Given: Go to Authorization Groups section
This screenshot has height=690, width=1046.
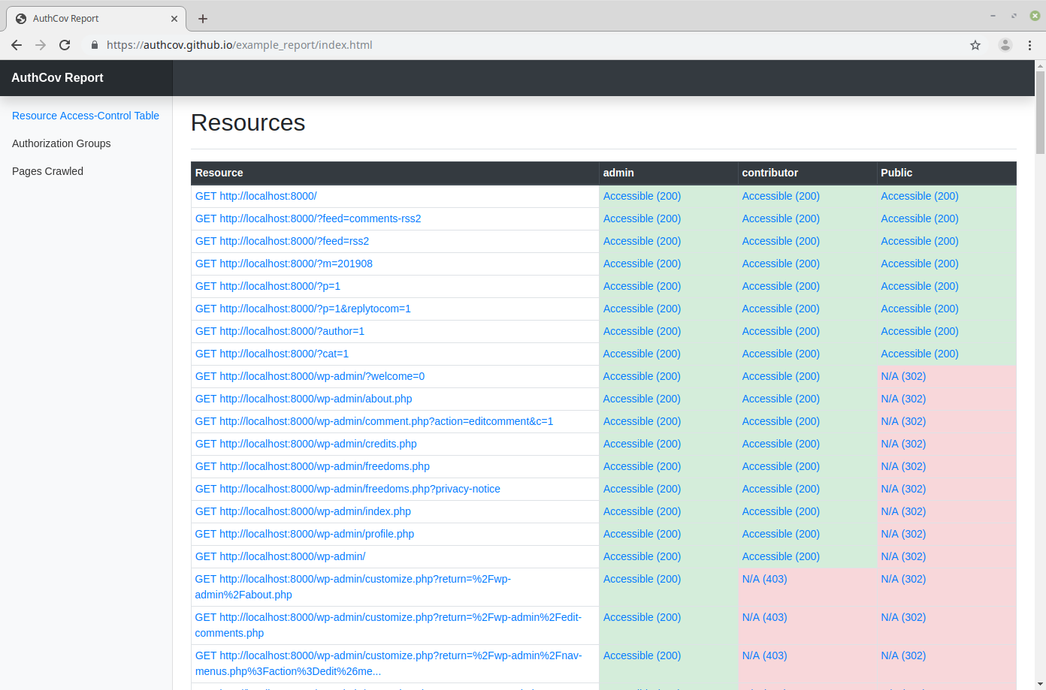Looking at the screenshot, I should (x=62, y=143).
